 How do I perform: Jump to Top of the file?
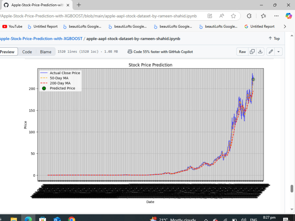pyautogui.click(x=274, y=39)
